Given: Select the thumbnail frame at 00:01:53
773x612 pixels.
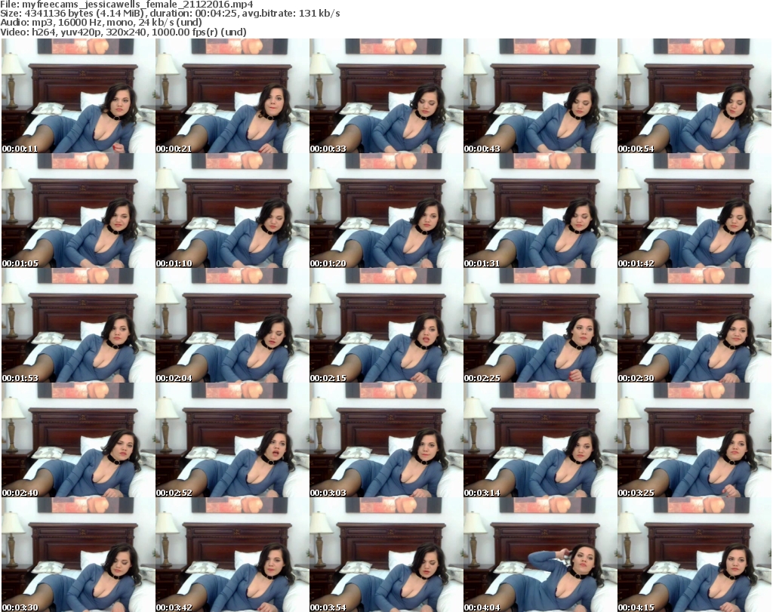Looking at the screenshot, I should [x=79, y=326].
